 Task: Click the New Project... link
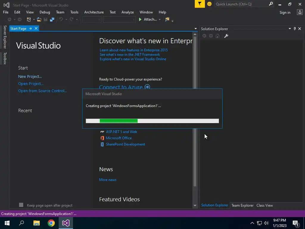30,77
